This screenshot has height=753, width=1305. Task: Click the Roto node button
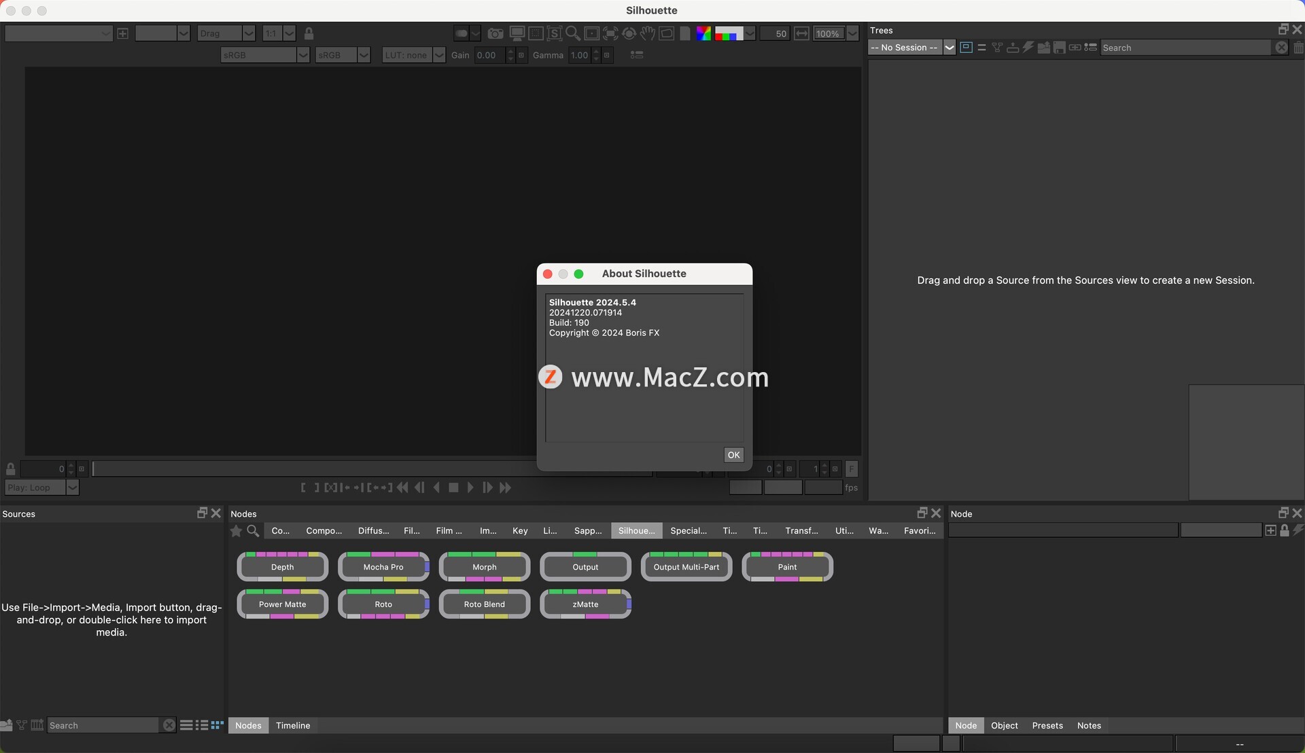click(383, 604)
